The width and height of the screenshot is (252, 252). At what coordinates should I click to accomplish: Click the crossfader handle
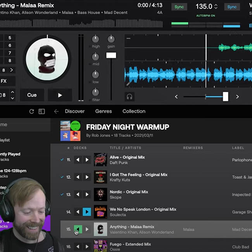click(226, 97)
